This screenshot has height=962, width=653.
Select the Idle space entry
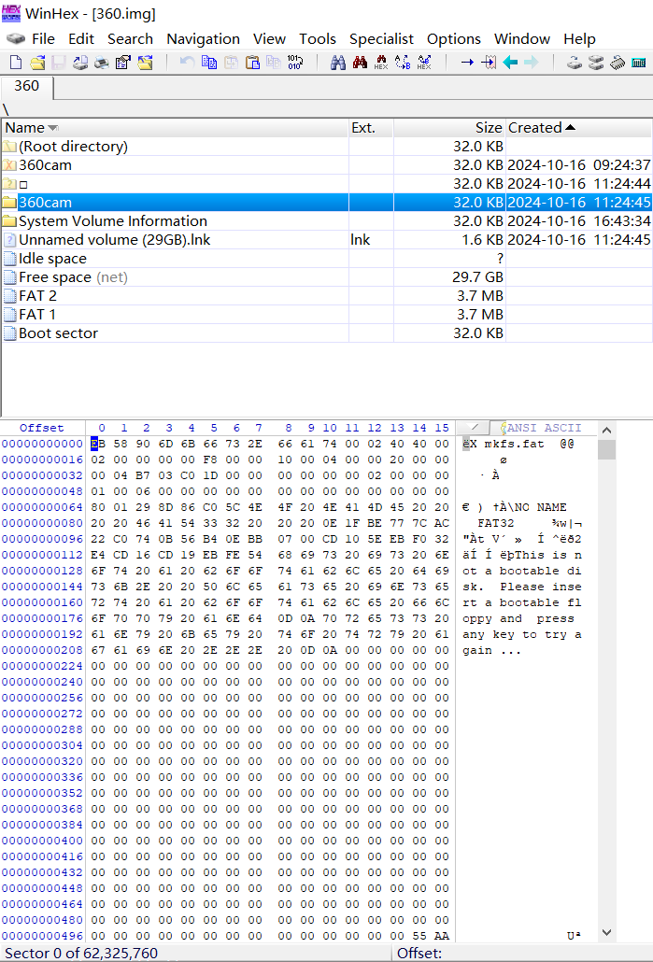point(327,259)
